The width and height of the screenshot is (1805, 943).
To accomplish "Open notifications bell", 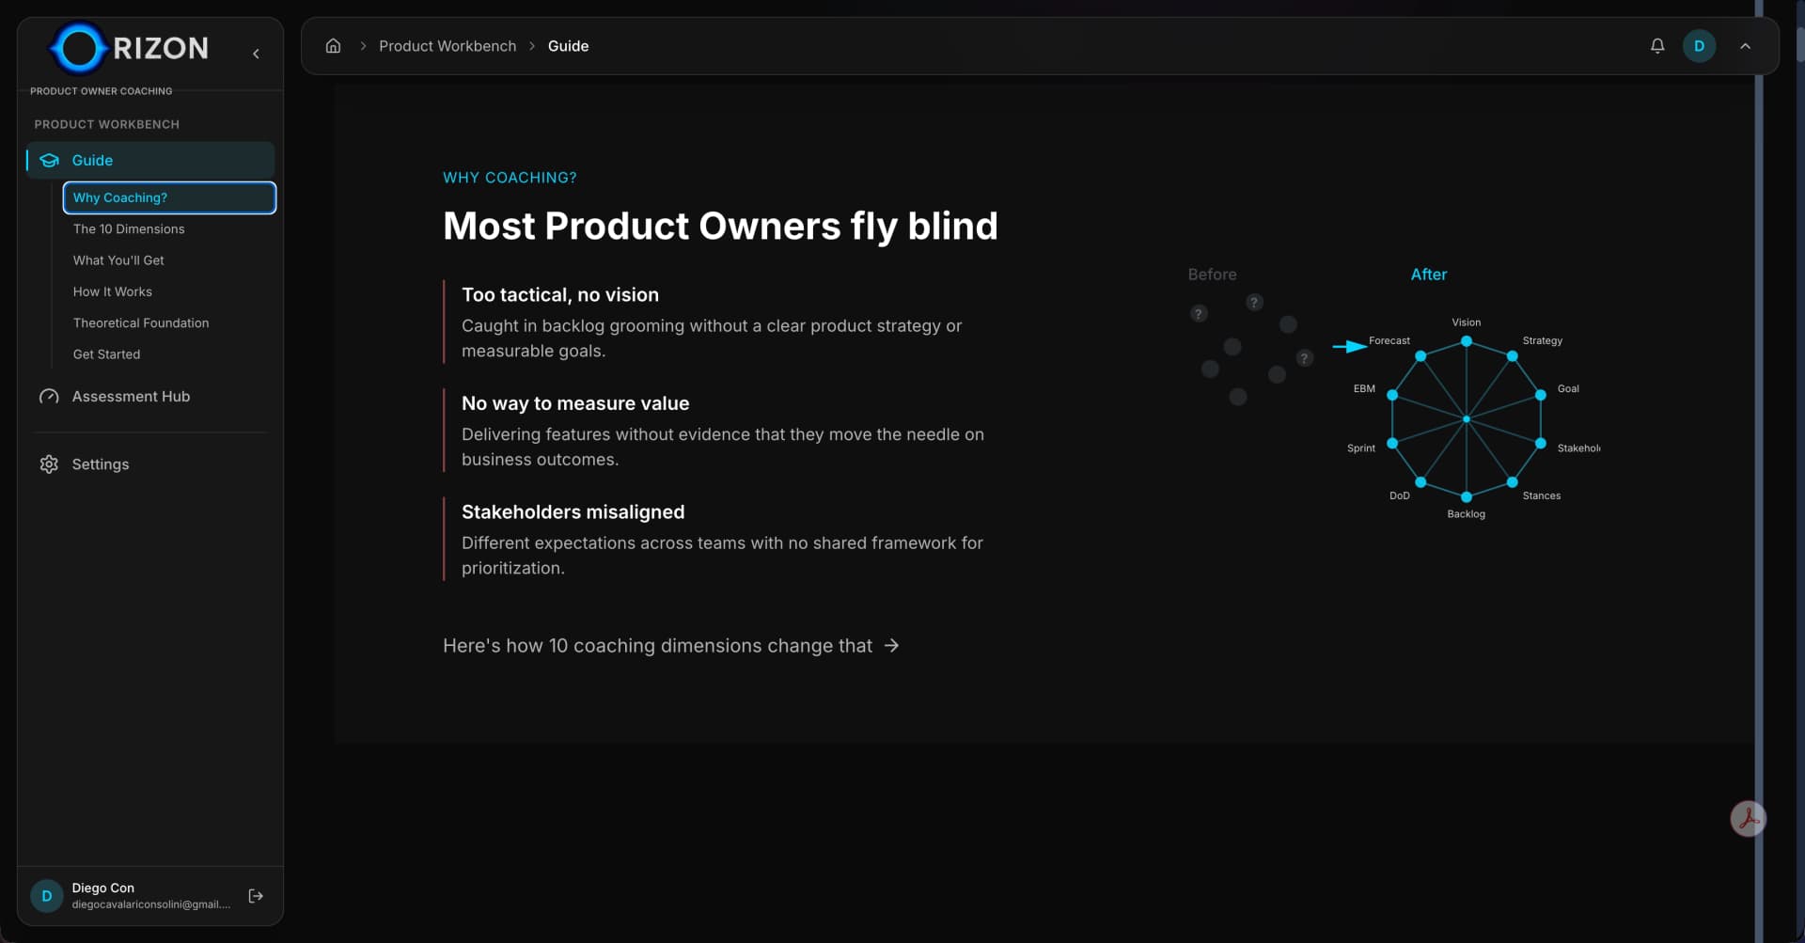I will [1657, 46].
